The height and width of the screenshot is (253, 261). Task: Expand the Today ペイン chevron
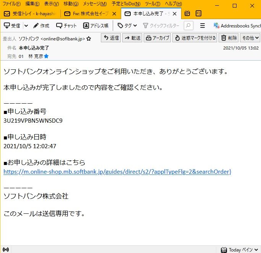click(256, 250)
